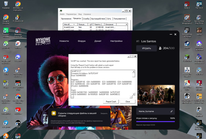Launch Yandex browser shortcut
206x139 pixels.
pyautogui.click(x=18, y=45)
